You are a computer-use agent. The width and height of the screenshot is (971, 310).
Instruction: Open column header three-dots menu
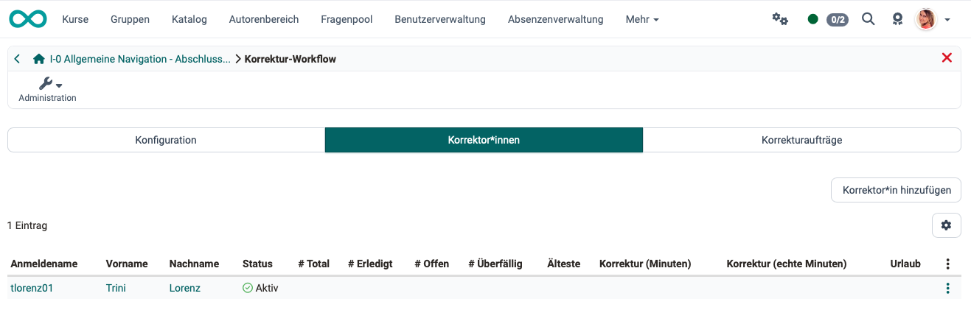[x=948, y=264]
